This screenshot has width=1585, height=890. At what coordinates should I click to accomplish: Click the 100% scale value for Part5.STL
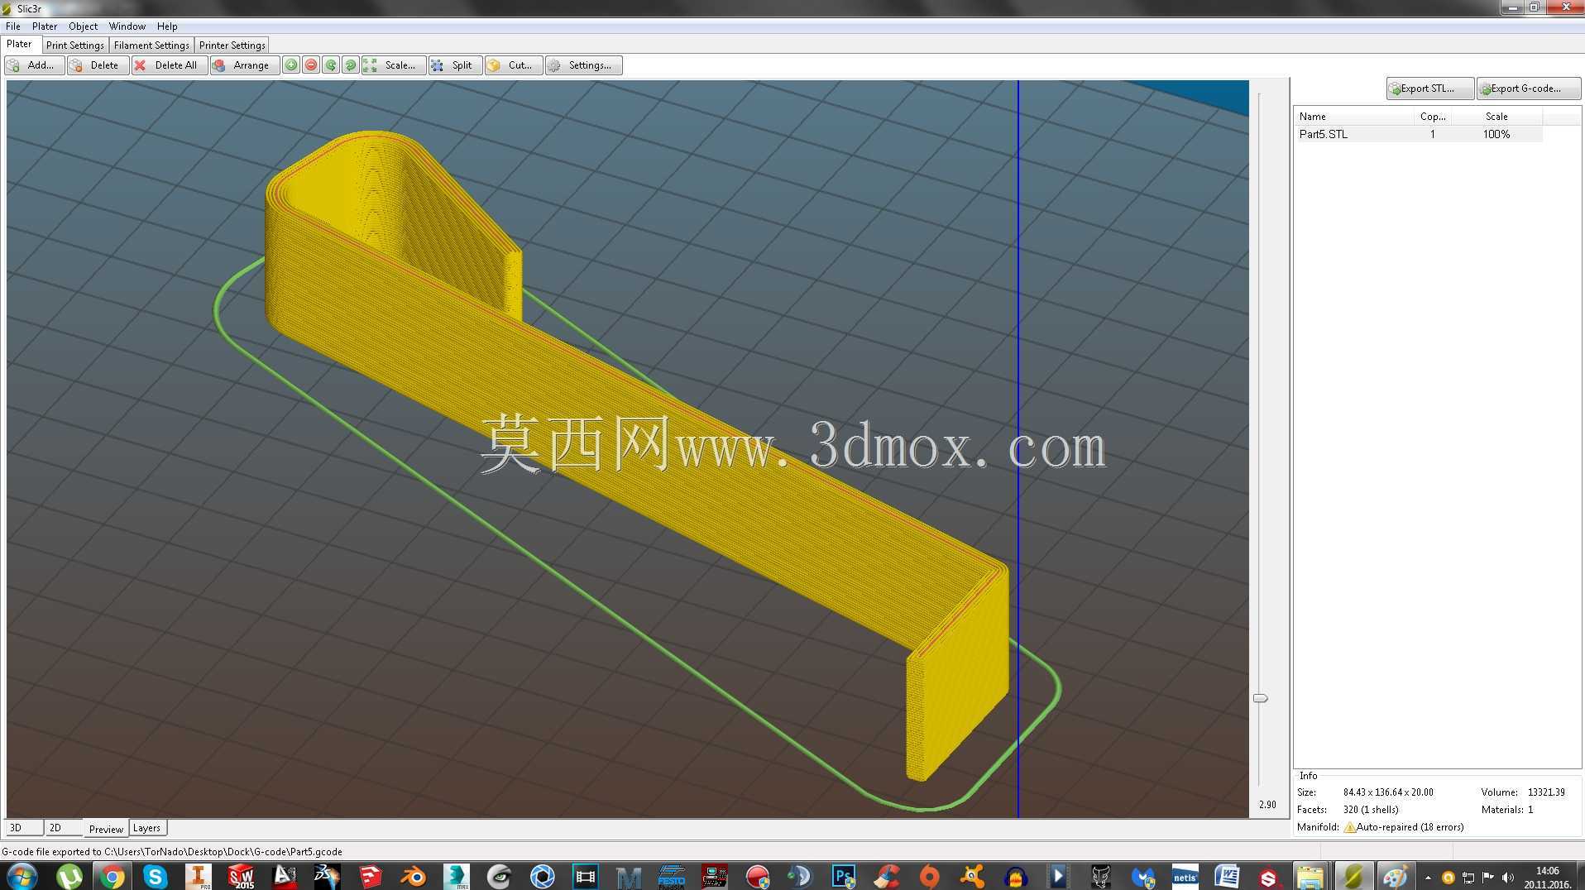click(1496, 134)
